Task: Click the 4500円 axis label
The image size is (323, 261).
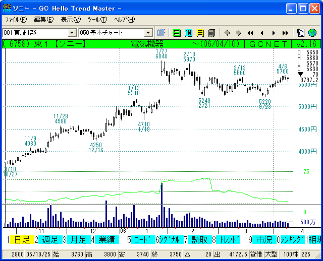Action: coord(307,129)
